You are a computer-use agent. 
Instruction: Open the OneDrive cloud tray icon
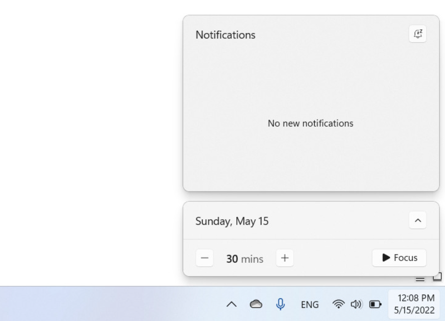point(256,305)
